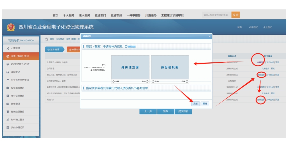
Task: Upload the 身份证反面 image
Action: [x=170, y=67]
